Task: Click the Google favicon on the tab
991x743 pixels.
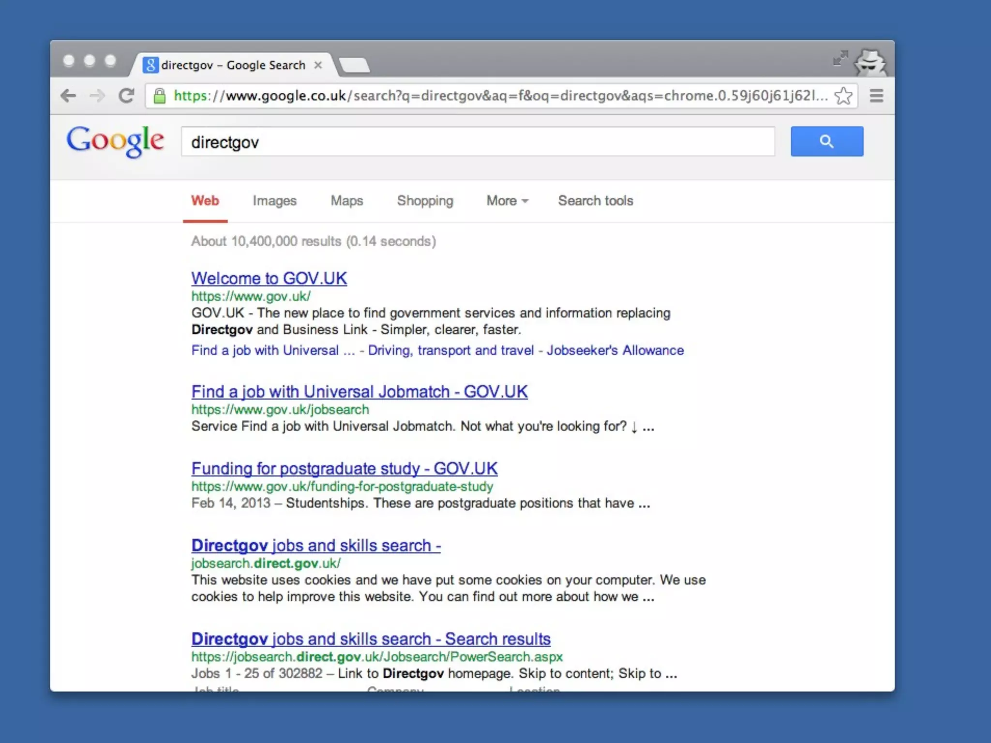Action: click(x=150, y=65)
